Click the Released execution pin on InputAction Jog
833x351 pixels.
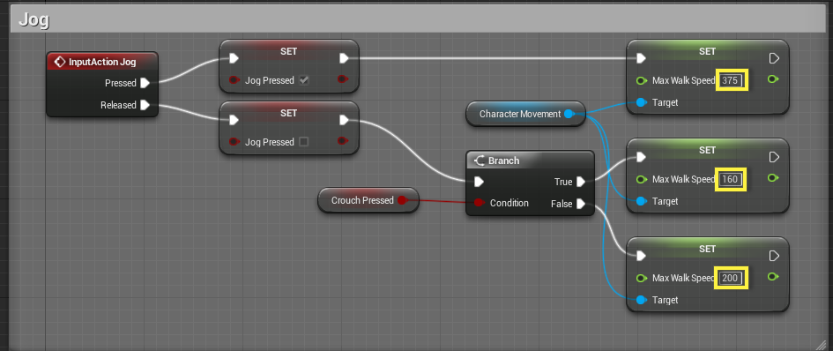point(145,105)
